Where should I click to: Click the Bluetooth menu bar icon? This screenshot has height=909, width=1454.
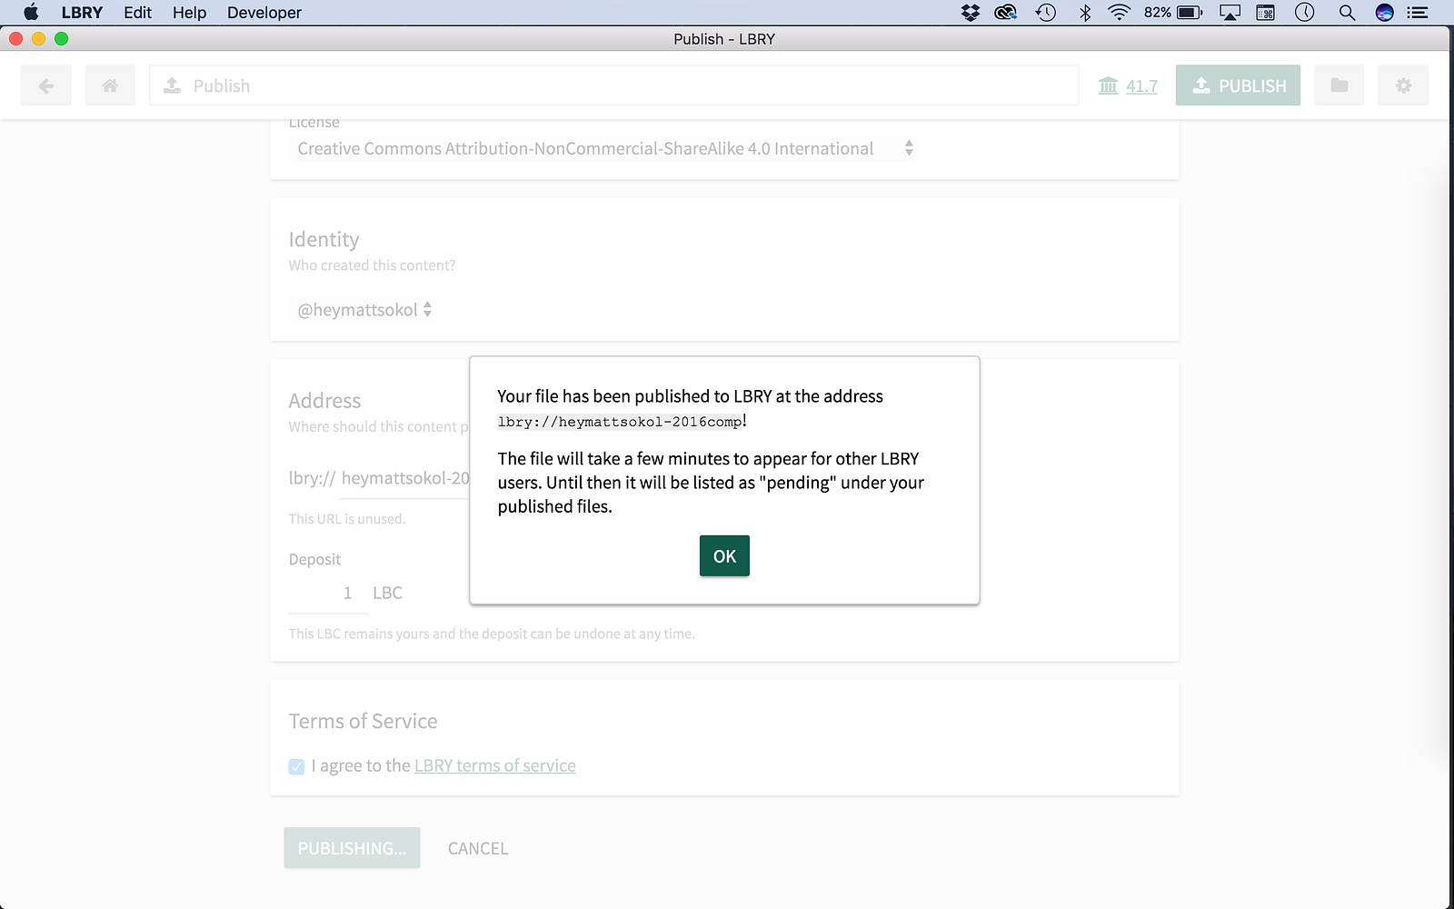point(1085,13)
